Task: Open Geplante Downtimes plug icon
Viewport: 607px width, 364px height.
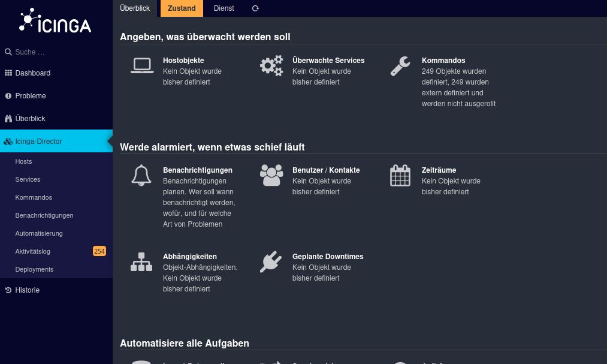Action: click(271, 261)
